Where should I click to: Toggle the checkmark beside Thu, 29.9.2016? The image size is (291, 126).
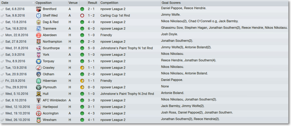click(2, 87)
